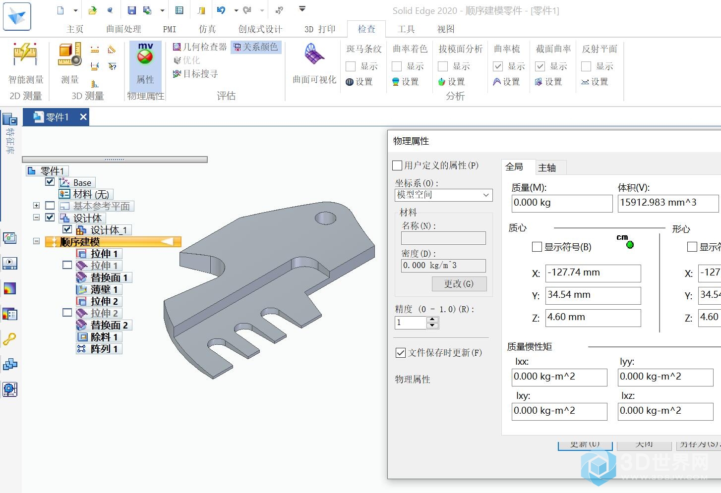Select 薄壁 1 feature in tree
This screenshot has width=721, height=493.
[98, 289]
